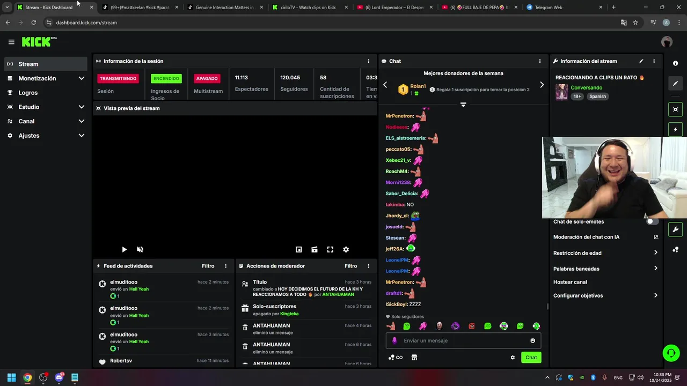Click Hostear canal option
The height and width of the screenshot is (386, 687).
coord(570,282)
